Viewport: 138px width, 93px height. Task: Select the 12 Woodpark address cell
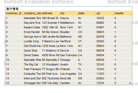[50, 65]
